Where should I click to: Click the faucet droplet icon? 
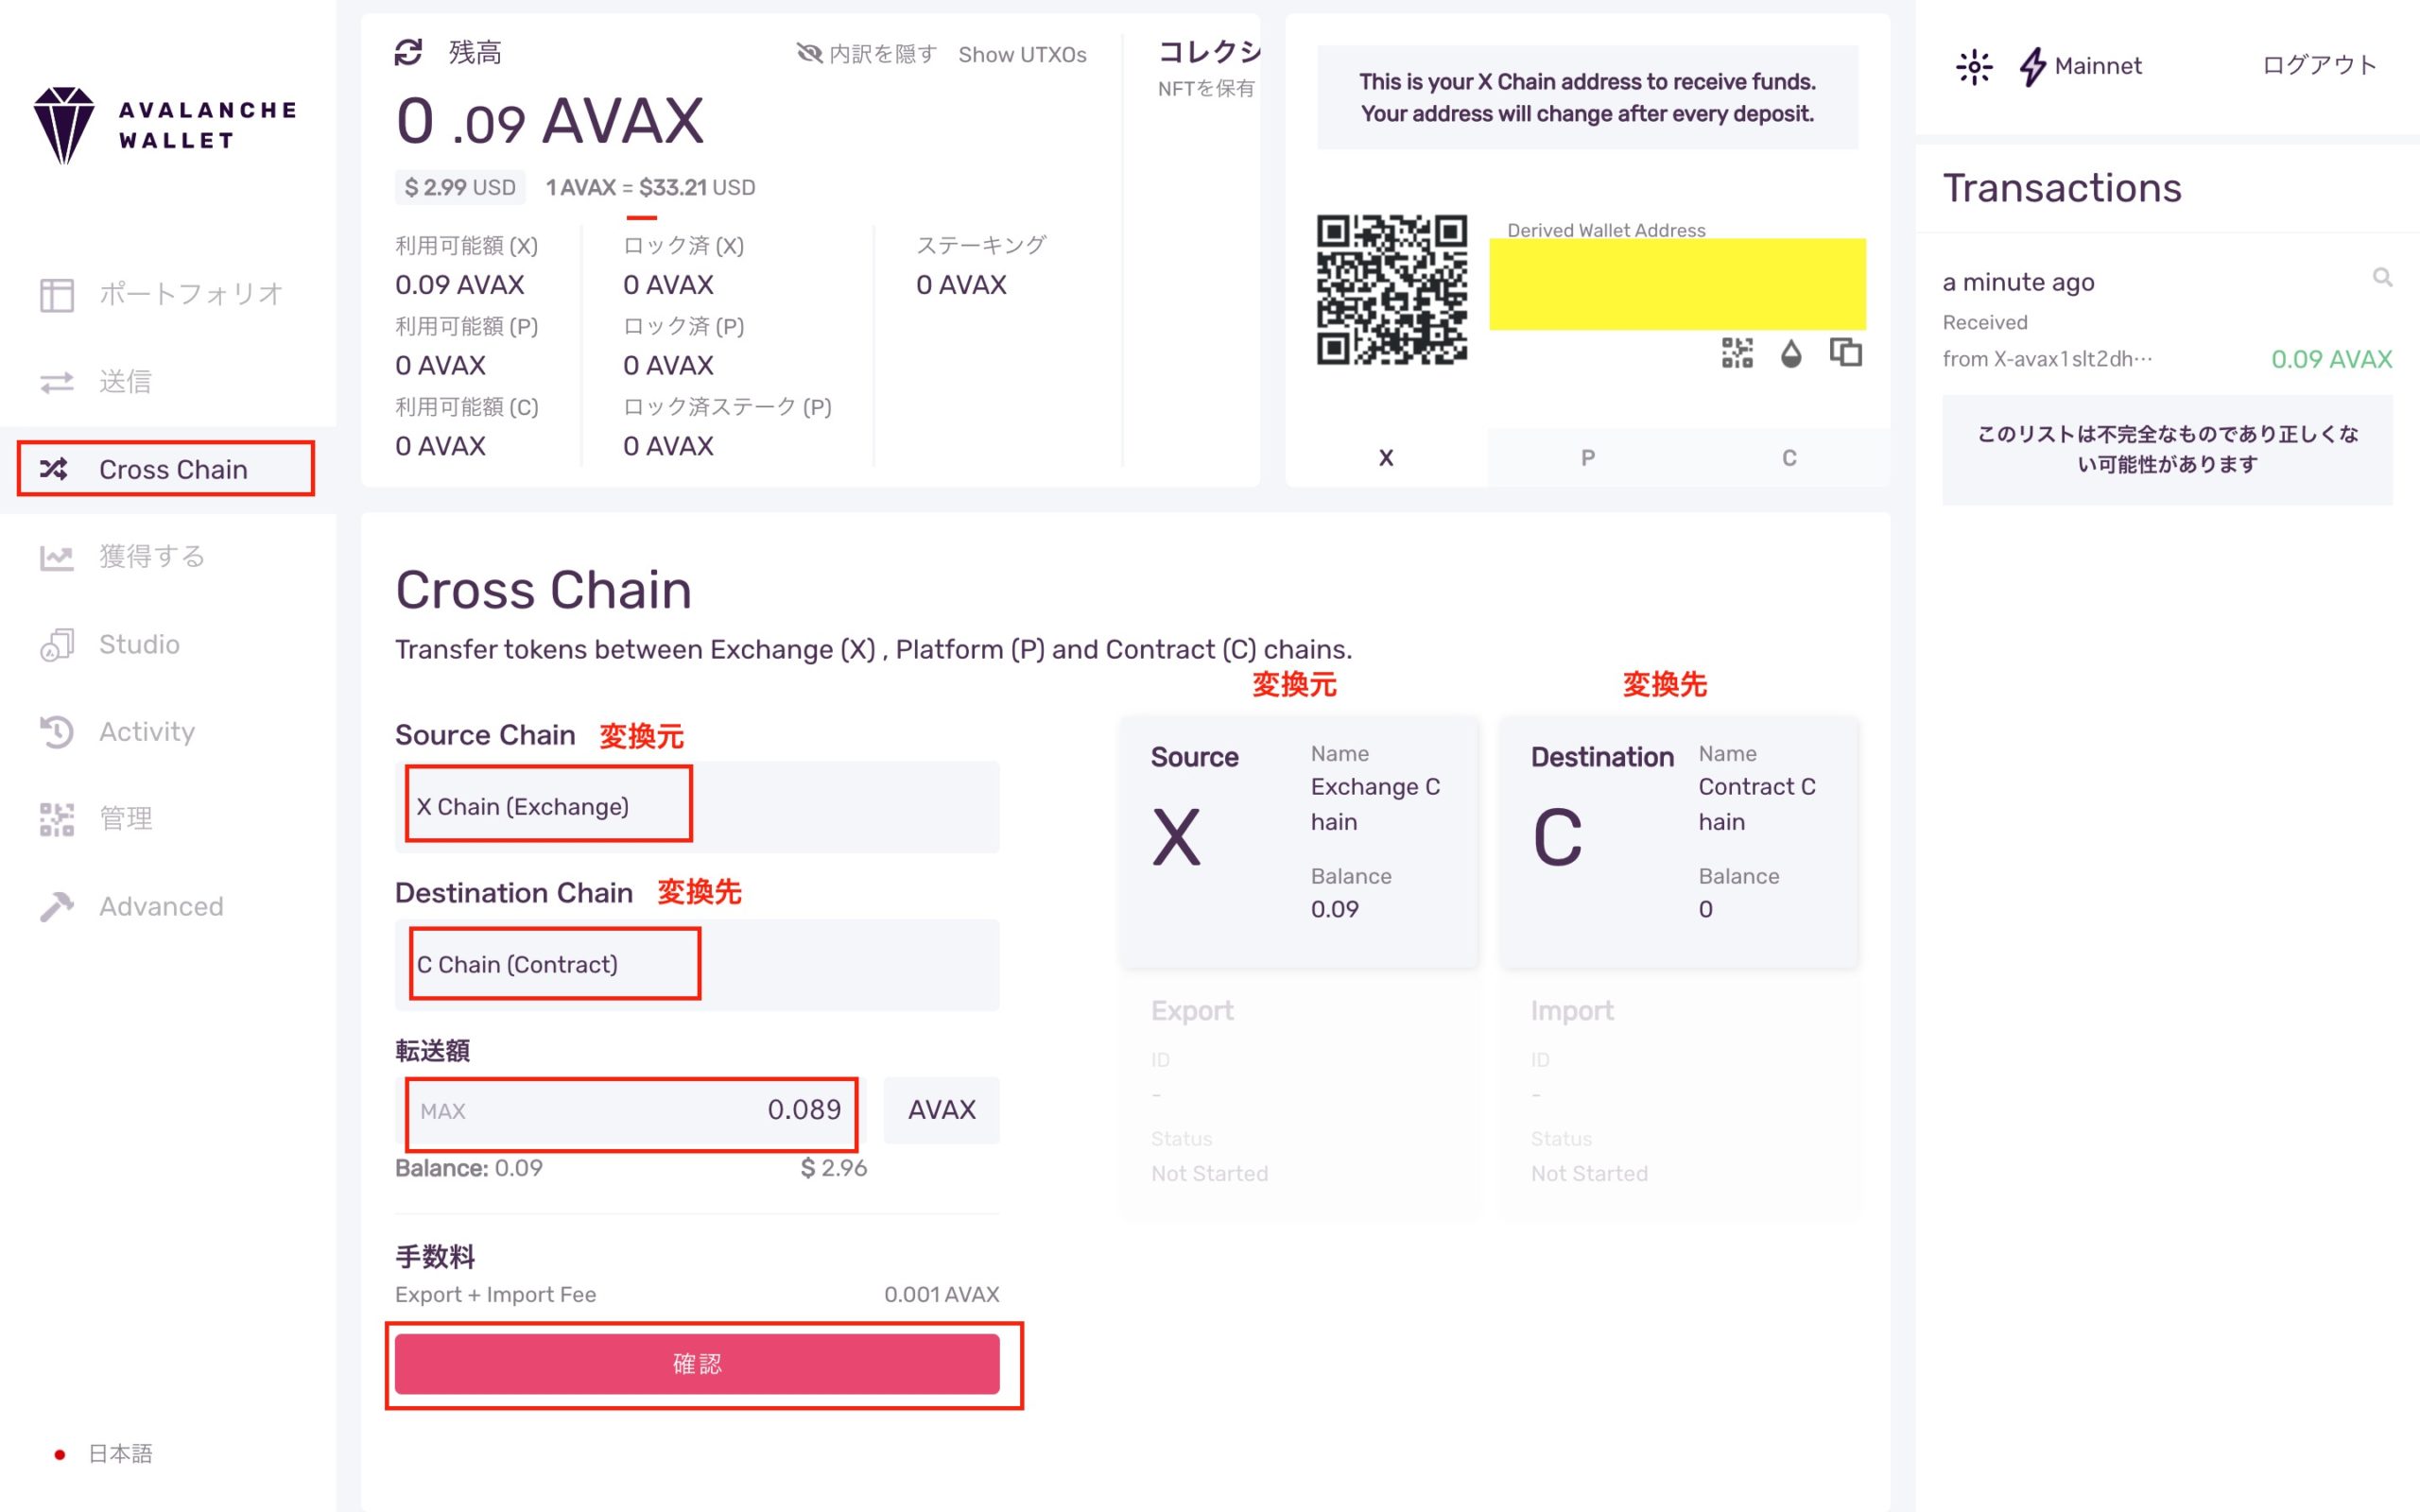1791,353
